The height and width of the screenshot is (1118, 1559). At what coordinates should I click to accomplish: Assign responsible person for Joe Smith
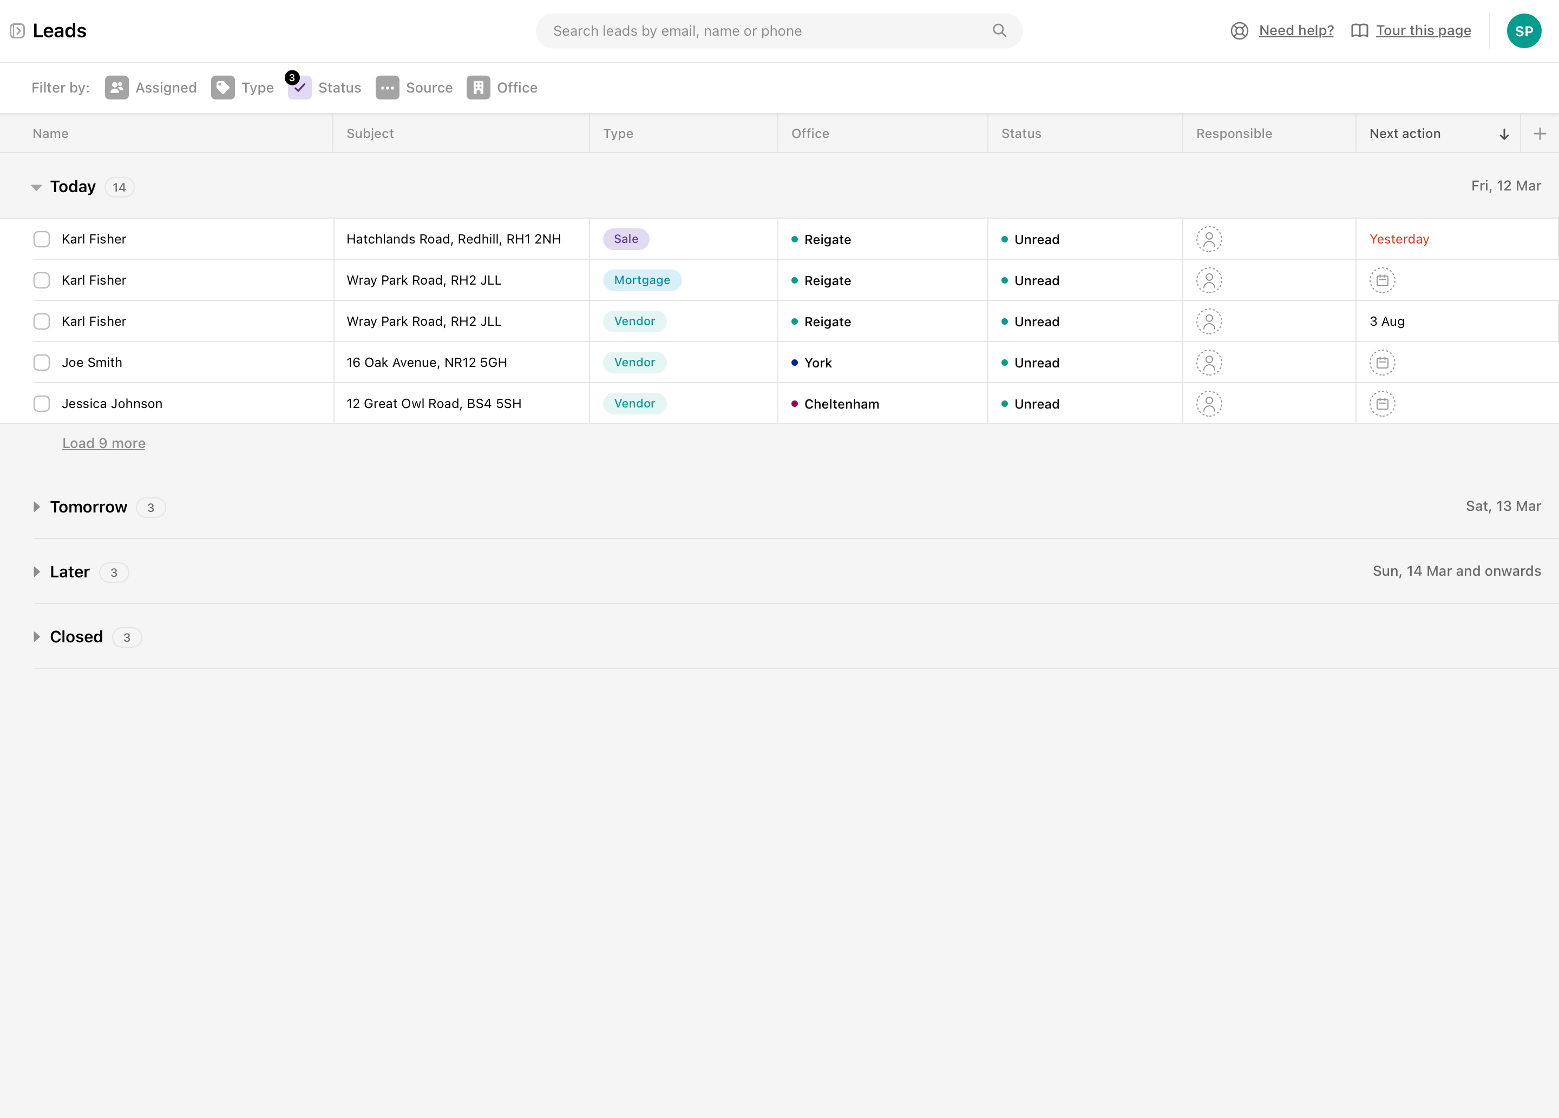coord(1208,363)
